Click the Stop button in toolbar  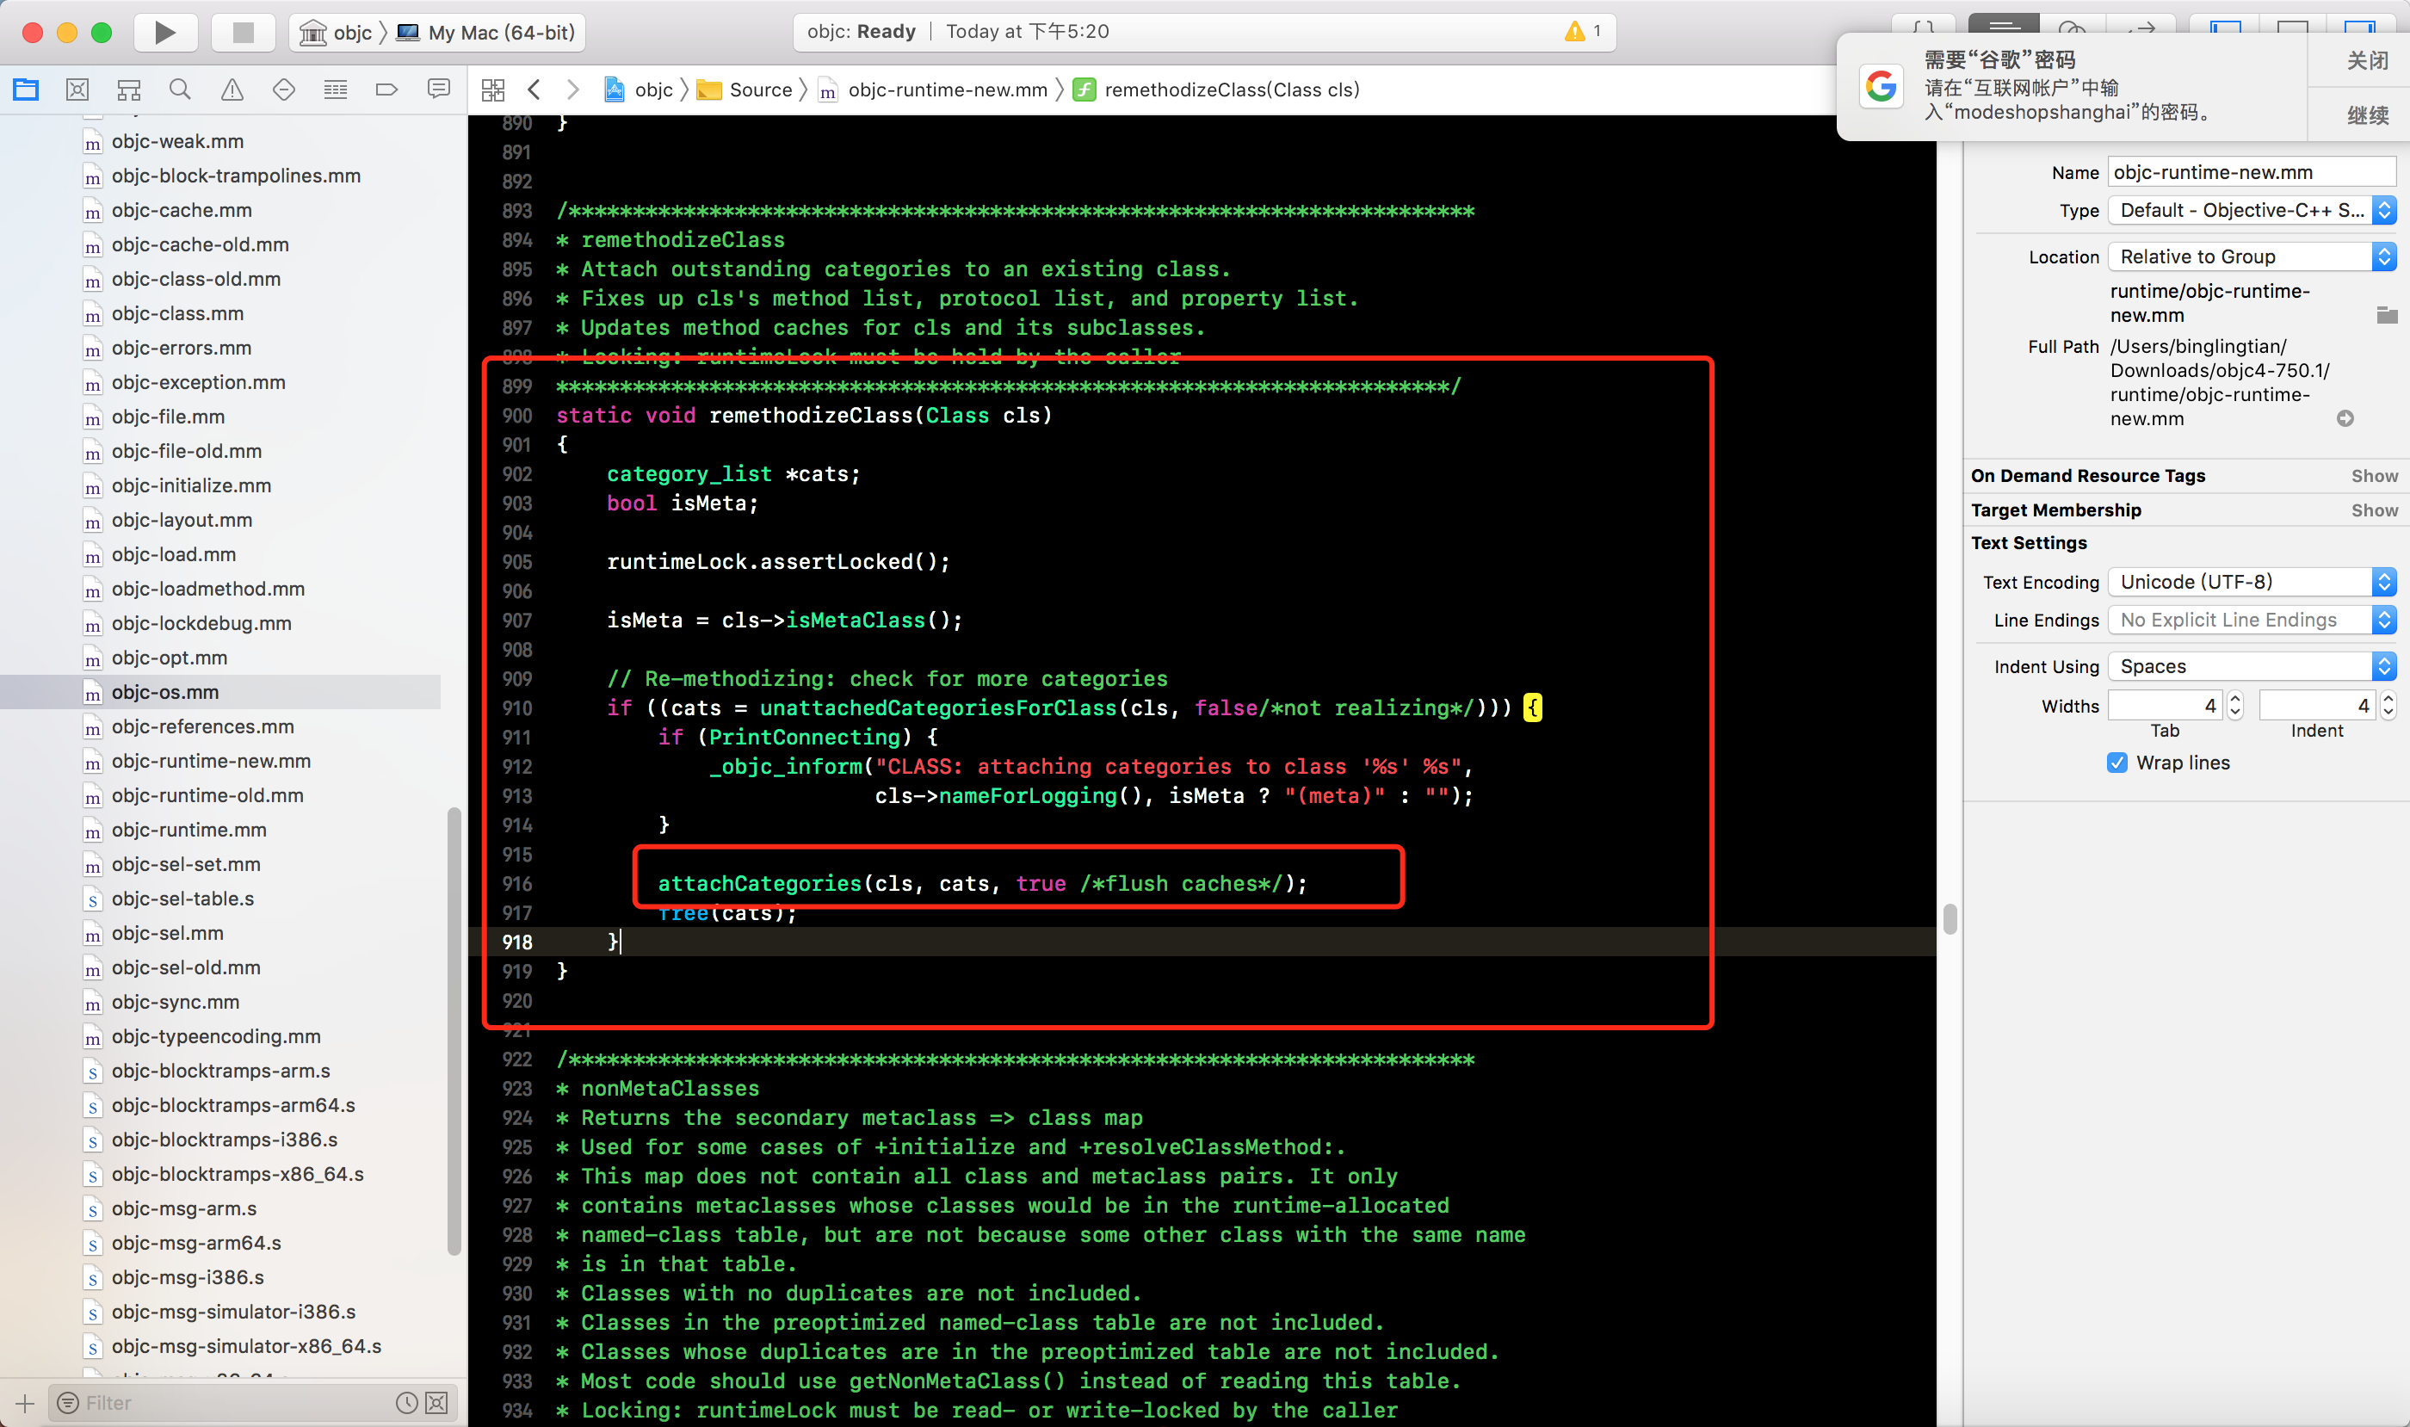click(243, 32)
